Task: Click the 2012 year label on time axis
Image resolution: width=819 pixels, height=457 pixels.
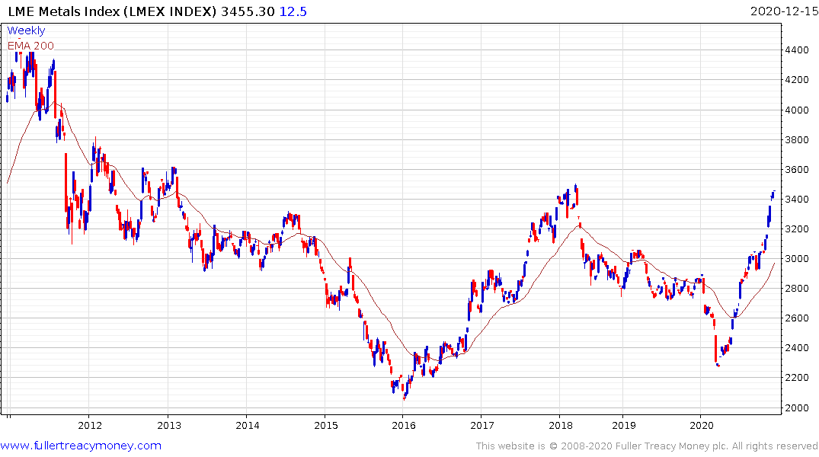Action: [90, 425]
